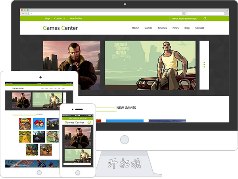Click the browser address bar on desktop

click(x=106, y=14)
